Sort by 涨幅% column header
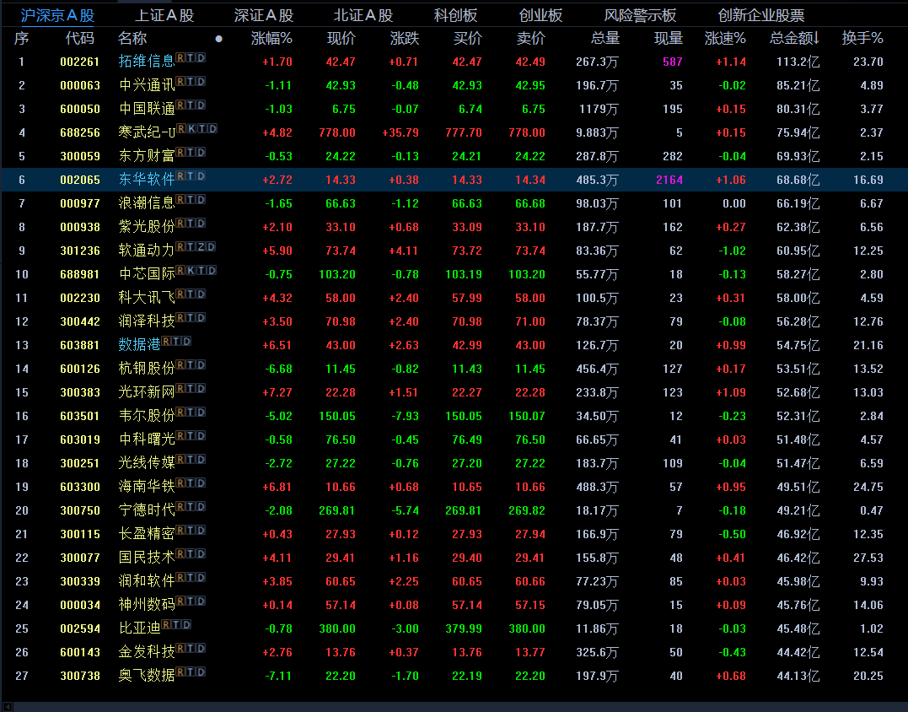This screenshot has width=908, height=712. (271, 39)
